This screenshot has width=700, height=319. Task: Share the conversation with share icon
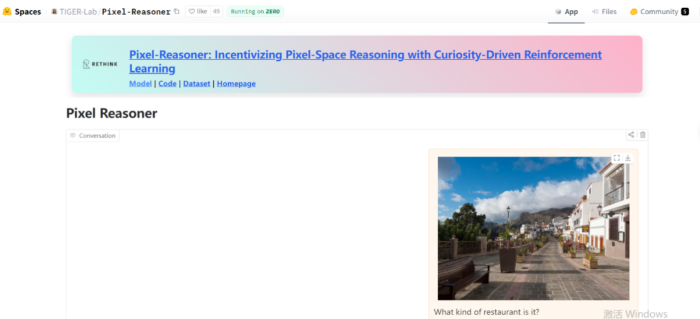pos(631,135)
